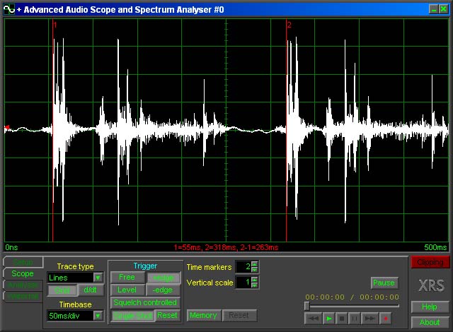Increase the Vertical scale value

(255, 279)
